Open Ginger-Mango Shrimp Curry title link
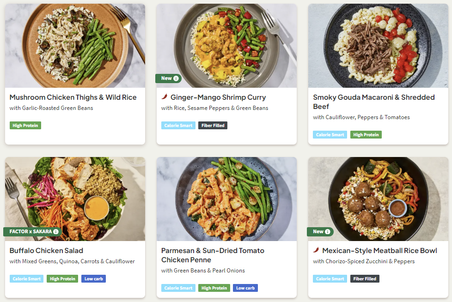The image size is (452, 302). pos(218,97)
